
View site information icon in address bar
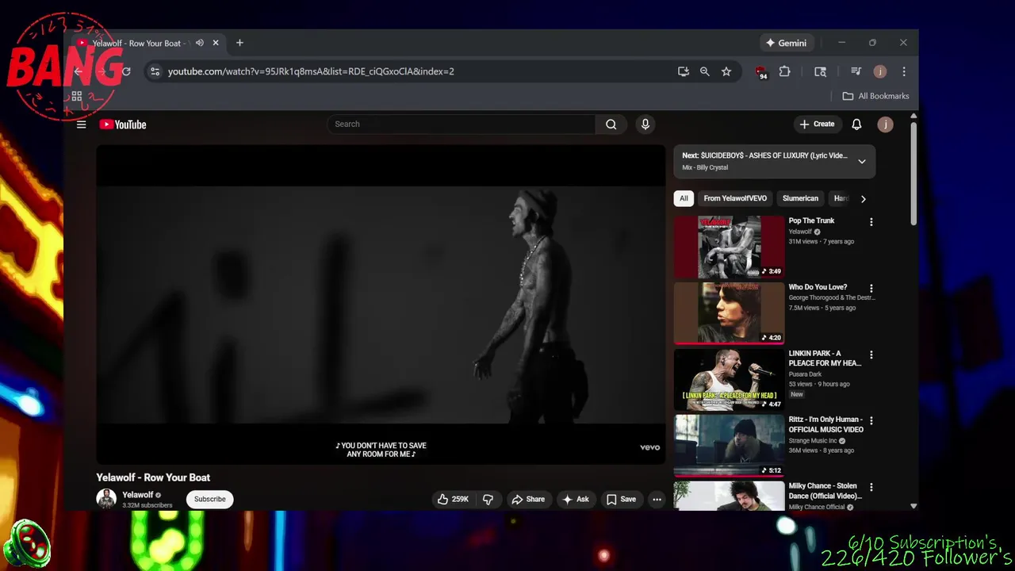coord(155,71)
